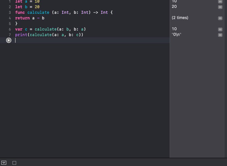Image resolution: width=227 pixels, height=166 pixels.
Task: Click 'calculate' in the function declaration
Action: [38, 12]
